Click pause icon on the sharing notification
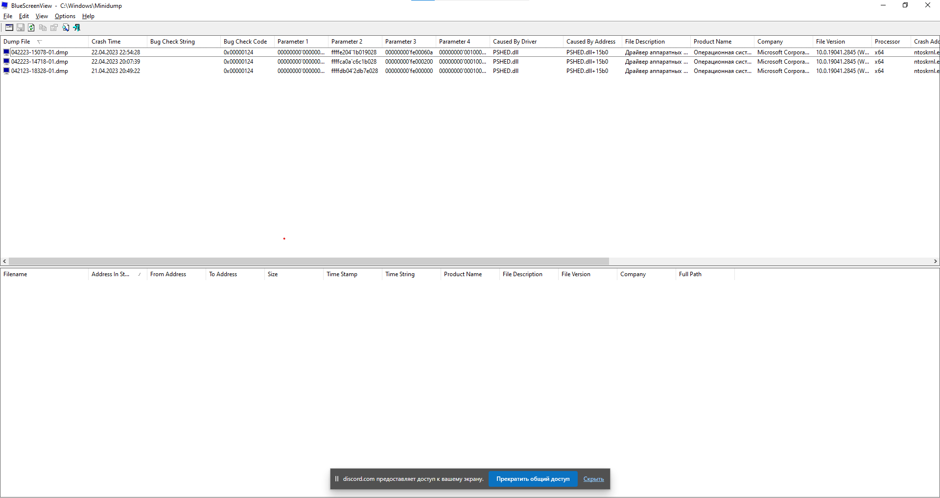This screenshot has height=498, width=940. click(336, 479)
